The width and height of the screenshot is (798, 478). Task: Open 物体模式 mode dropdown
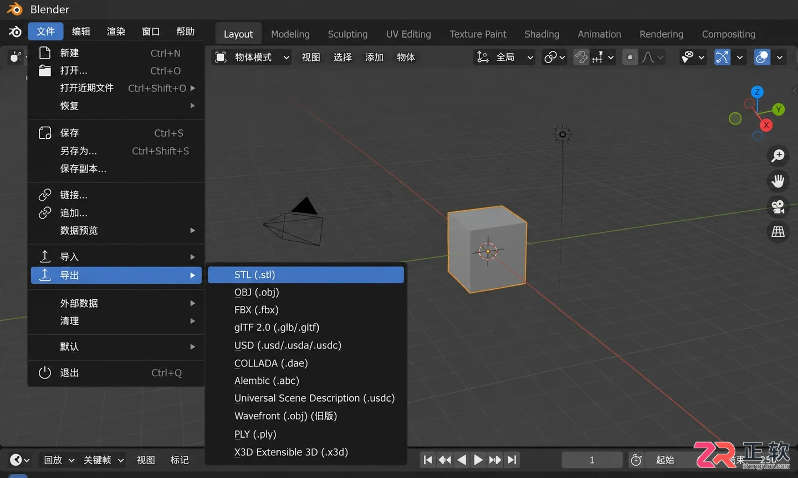coord(252,57)
